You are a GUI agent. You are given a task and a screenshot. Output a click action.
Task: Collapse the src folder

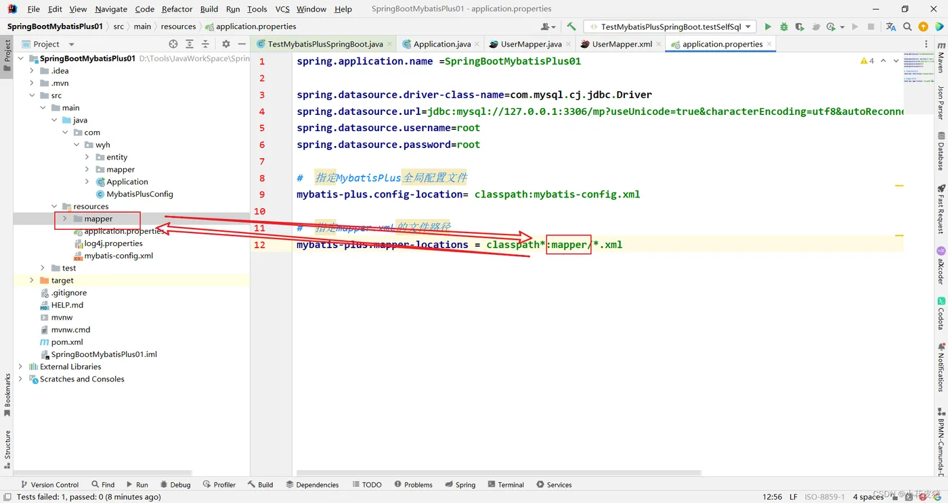pyautogui.click(x=32, y=95)
